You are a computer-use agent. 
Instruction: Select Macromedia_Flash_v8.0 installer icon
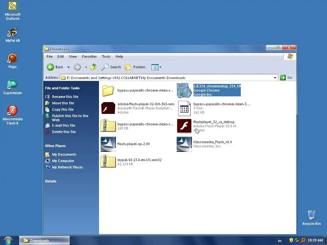[184, 144]
